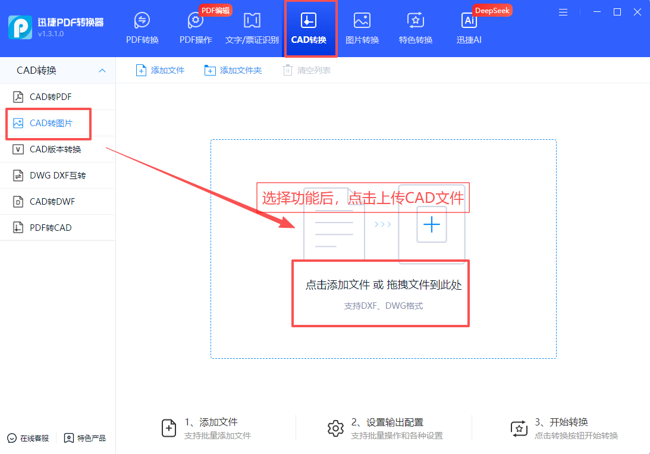Collapse the CAD转换 sidebar section
The image size is (650, 454).
[102, 70]
